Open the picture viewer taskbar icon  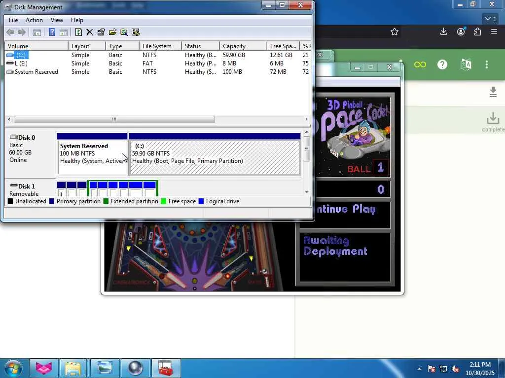105,368
